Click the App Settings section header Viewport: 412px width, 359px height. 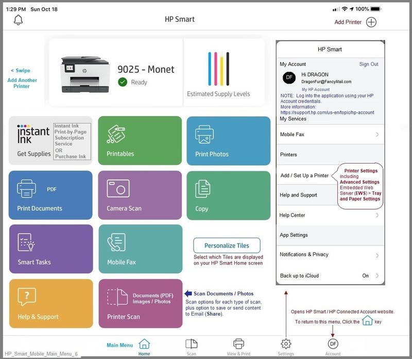(330, 235)
